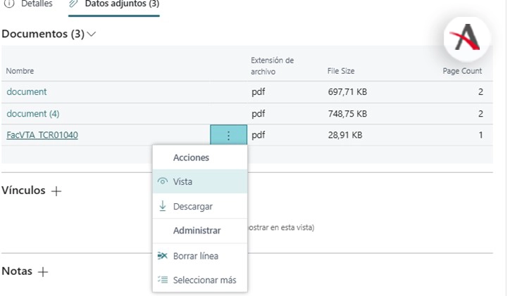Sort by the Nombre column header

[x=20, y=71]
